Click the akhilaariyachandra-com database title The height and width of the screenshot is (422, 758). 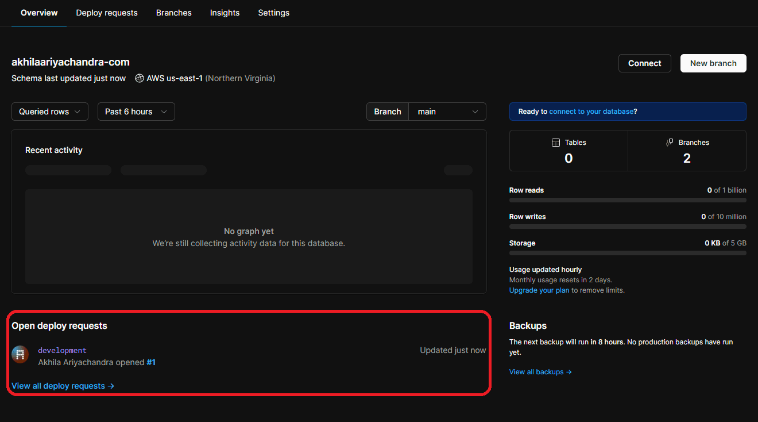tap(71, 62)
